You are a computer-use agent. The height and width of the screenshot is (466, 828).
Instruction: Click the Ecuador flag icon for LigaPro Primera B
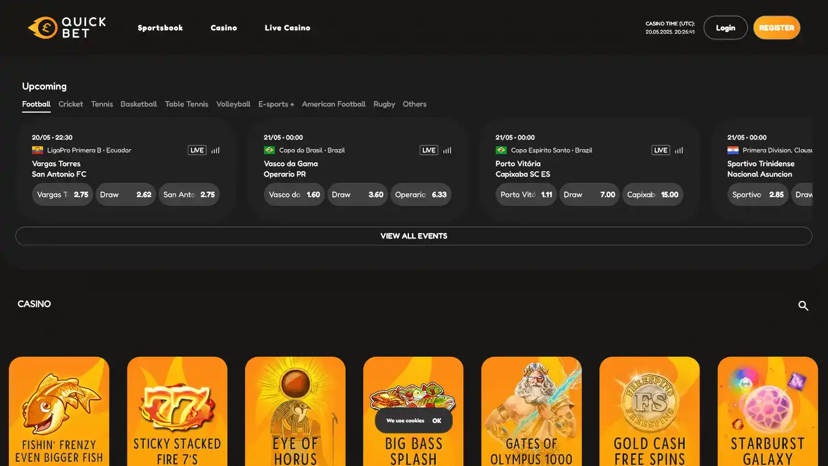click(38, 150)
